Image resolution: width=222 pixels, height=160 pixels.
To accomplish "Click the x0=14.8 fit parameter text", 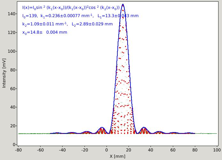I will point(45,32).
